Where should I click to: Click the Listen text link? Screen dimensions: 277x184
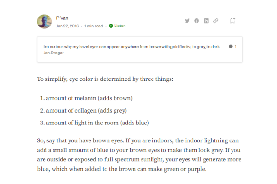pos(120,26)
